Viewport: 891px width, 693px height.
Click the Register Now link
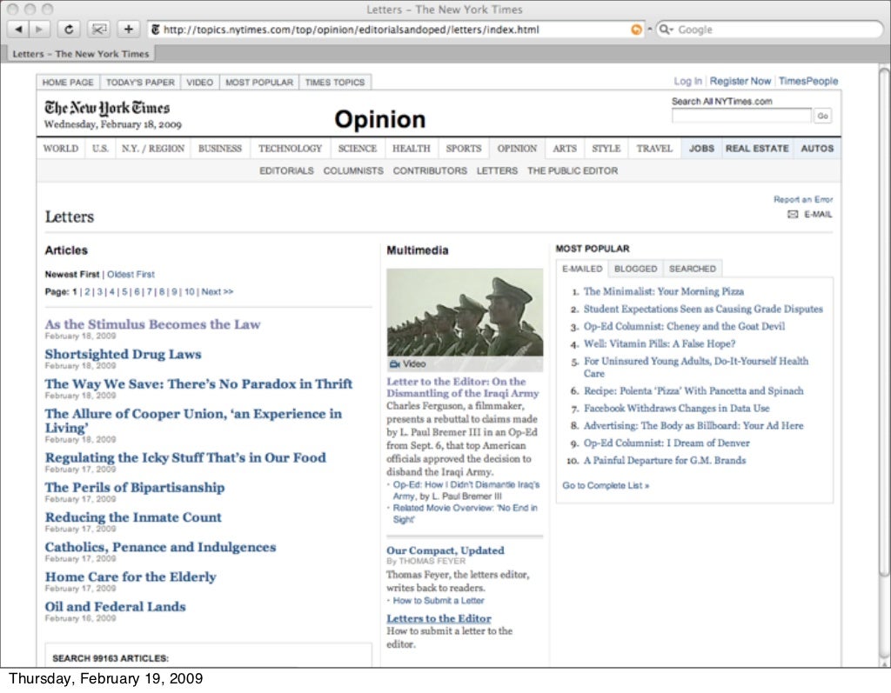pos(740,81)
